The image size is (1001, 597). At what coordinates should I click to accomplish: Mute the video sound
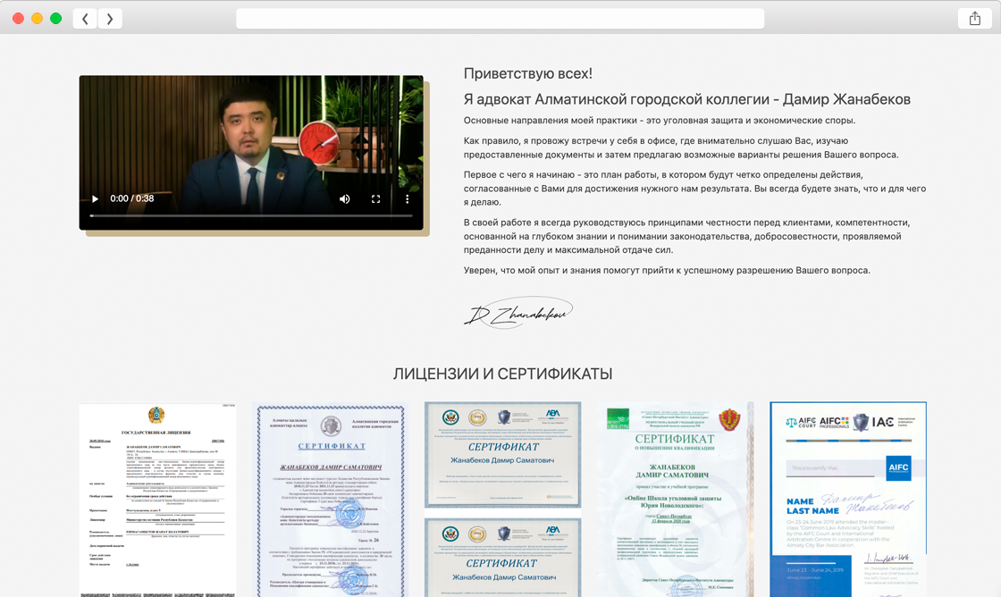click(x=345, y=198)
